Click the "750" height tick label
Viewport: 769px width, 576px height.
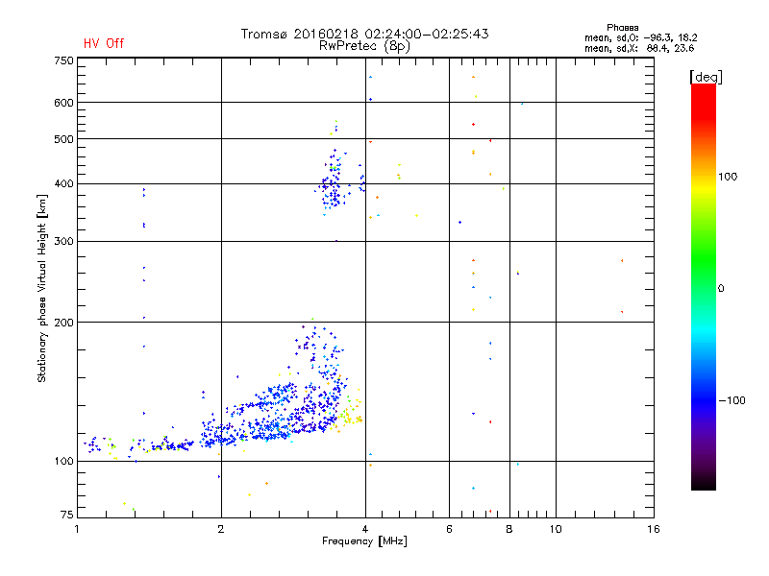pyautogui.click(x=63, y=60)
